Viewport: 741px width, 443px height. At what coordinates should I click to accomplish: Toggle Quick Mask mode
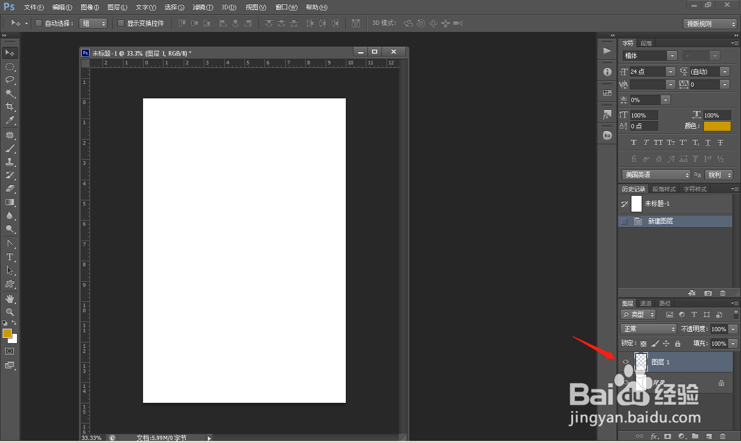(10, 351)
